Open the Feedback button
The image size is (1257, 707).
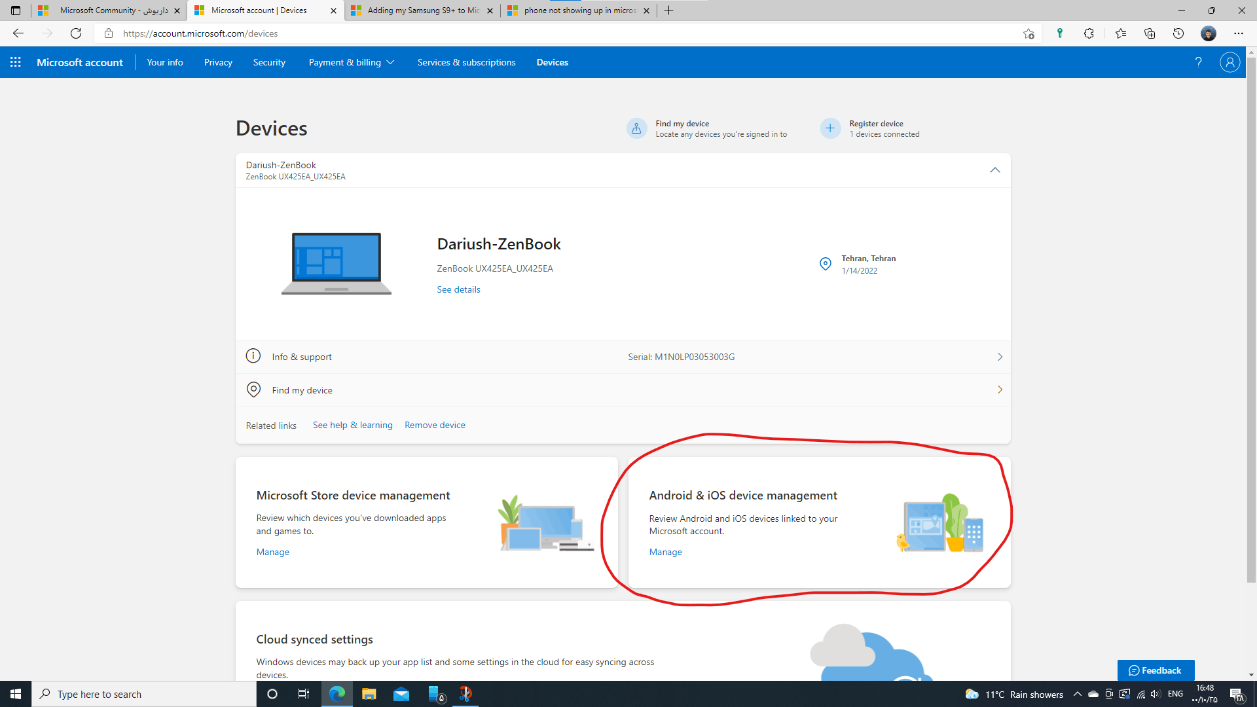[x=1156, y=670]
